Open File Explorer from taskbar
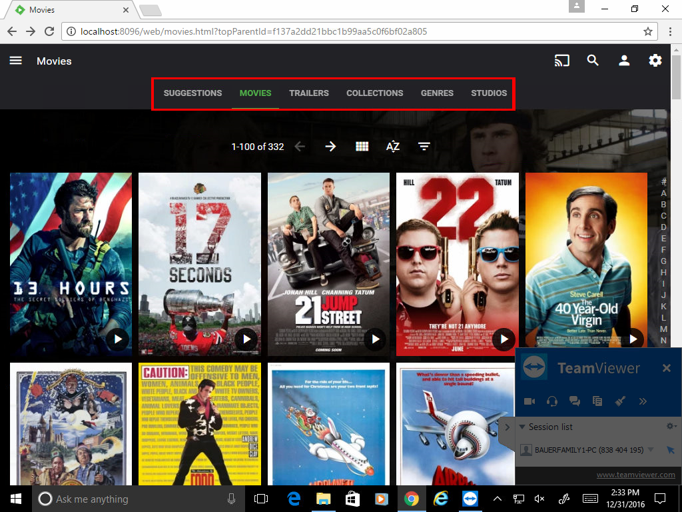The width and height of the screenshot is (682, 512). tap(323, 499)
